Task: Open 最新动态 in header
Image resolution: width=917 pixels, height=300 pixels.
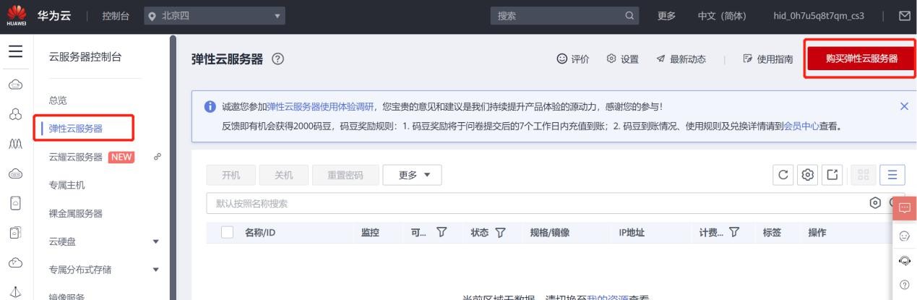Action: click(x=681, y=59)
